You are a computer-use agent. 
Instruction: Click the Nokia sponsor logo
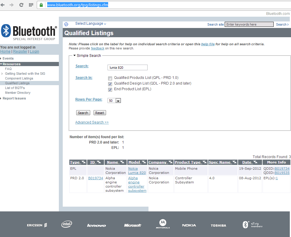[189, 225]
